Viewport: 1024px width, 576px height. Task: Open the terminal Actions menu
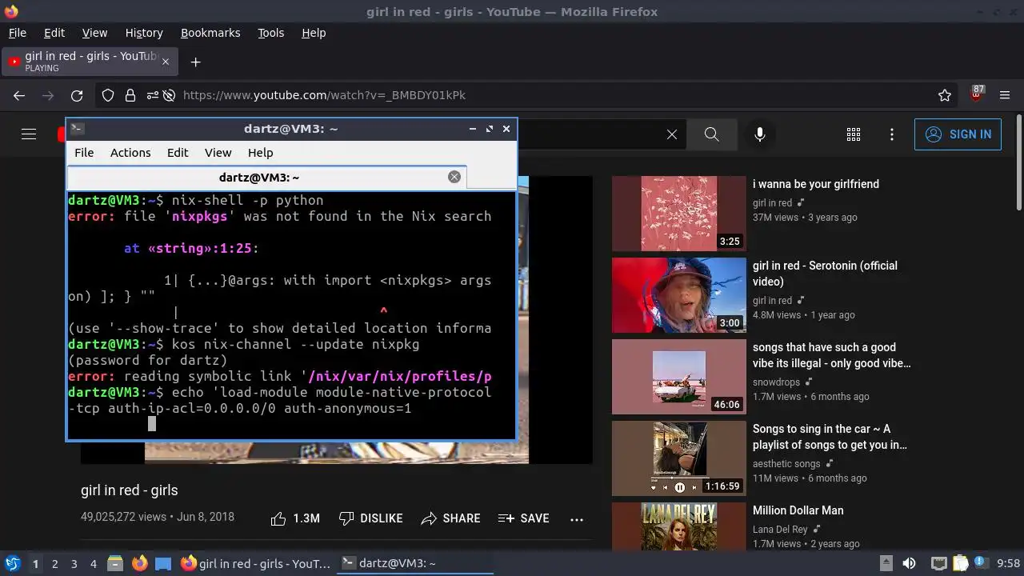(130, 153)
